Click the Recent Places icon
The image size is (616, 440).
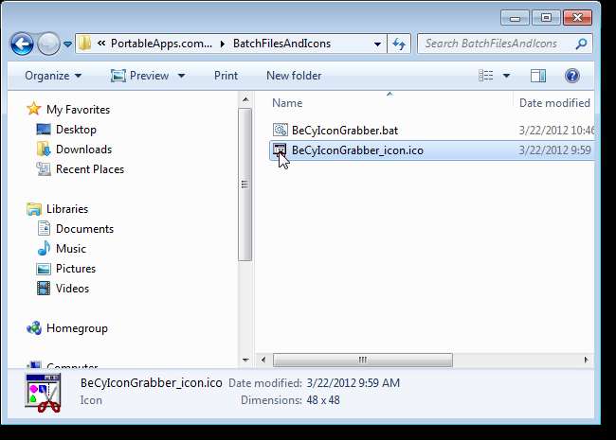(44, 169)
